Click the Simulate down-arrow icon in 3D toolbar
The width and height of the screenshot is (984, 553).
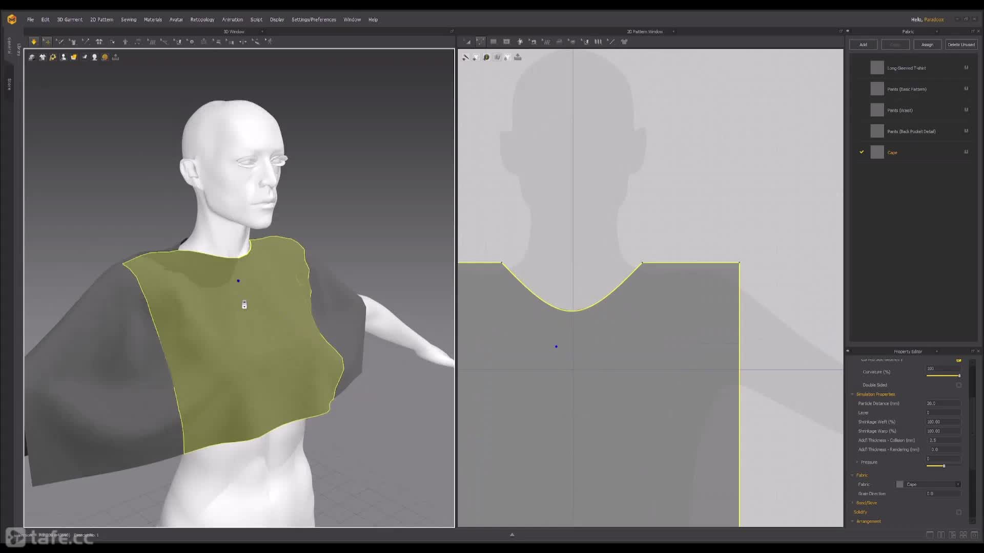coord(34,41)
